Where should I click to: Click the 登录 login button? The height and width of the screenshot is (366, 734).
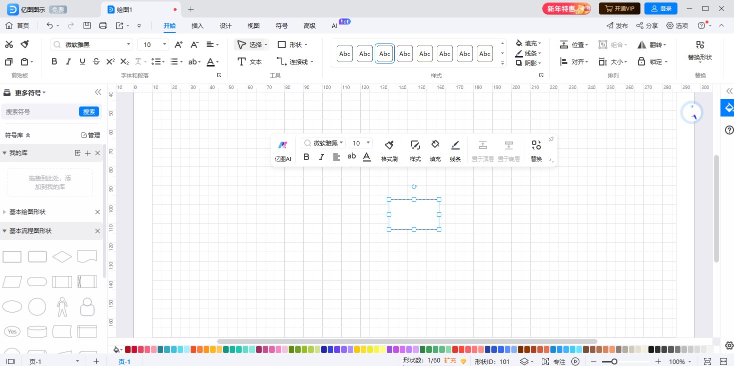660,8
